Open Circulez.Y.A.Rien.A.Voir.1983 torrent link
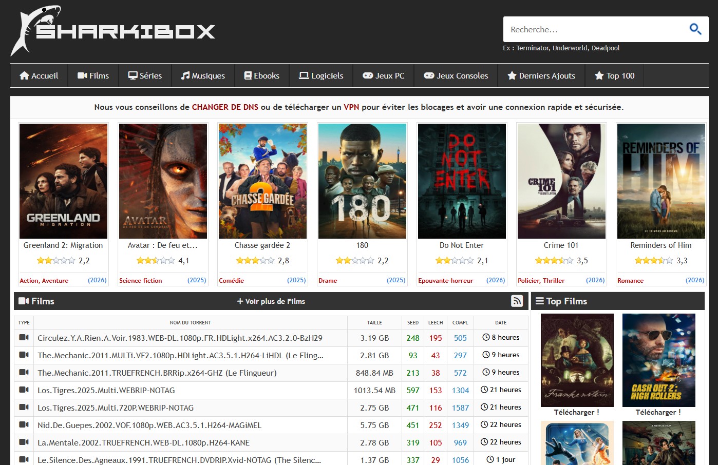 pos(180,338)
